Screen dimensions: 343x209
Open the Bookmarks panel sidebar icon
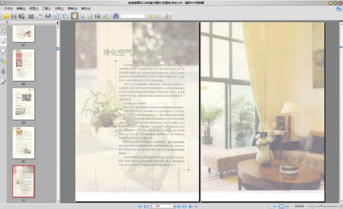click(x=3, y=30)
